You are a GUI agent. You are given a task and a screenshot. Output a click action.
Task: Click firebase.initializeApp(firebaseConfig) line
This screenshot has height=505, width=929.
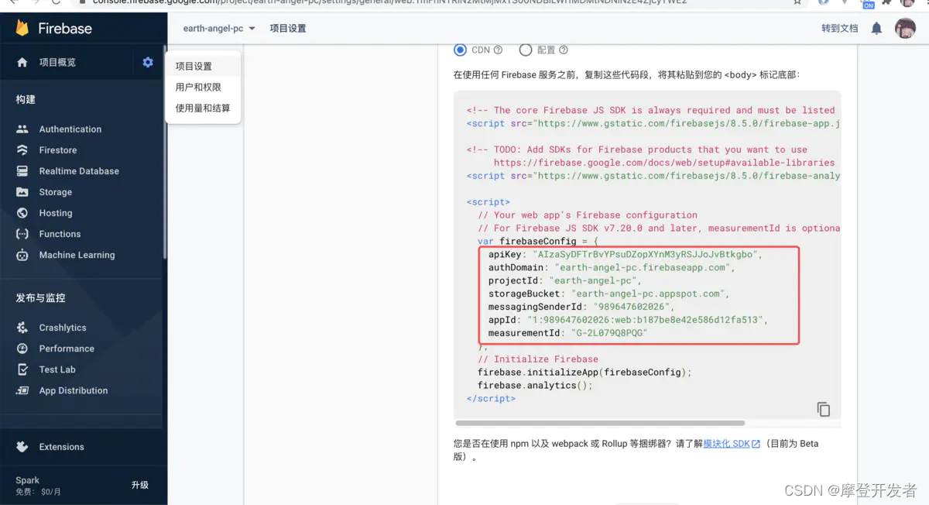(x=584, y=372)
